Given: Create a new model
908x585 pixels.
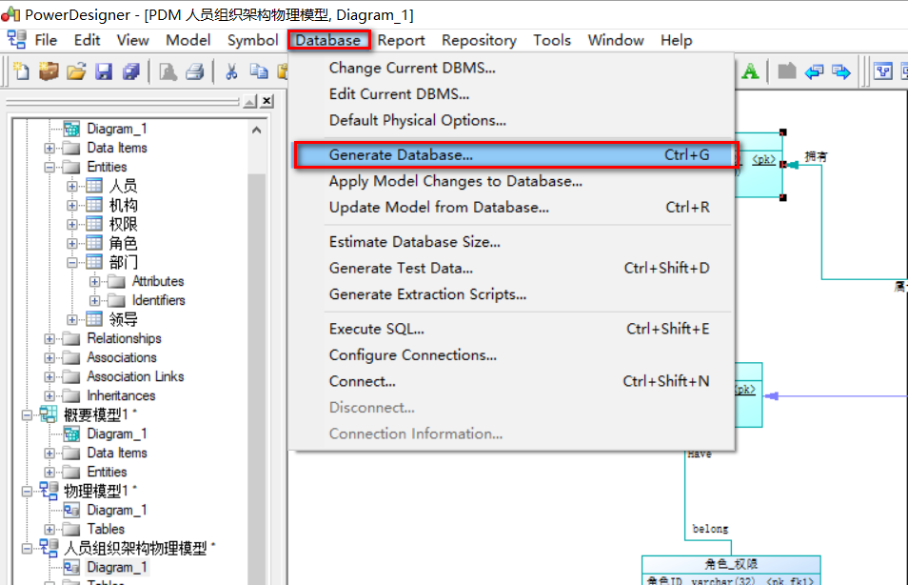Looking at the screenshot, I should (21, 71).
